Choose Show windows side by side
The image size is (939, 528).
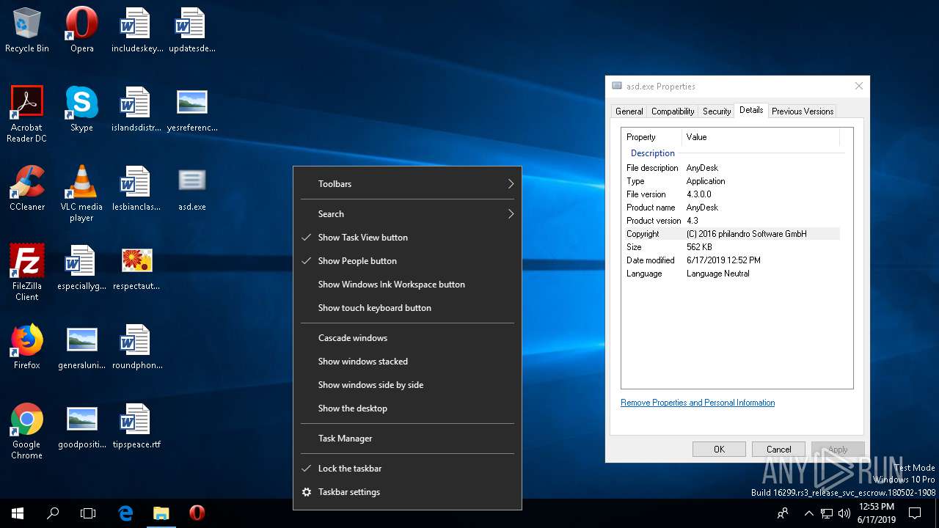[407, 385]
